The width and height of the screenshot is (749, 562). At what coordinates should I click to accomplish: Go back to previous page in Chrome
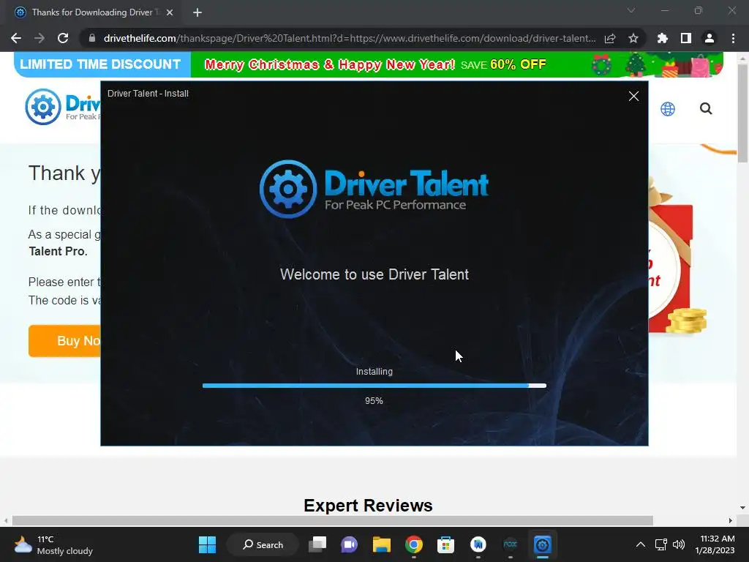[x=16, y=38]
